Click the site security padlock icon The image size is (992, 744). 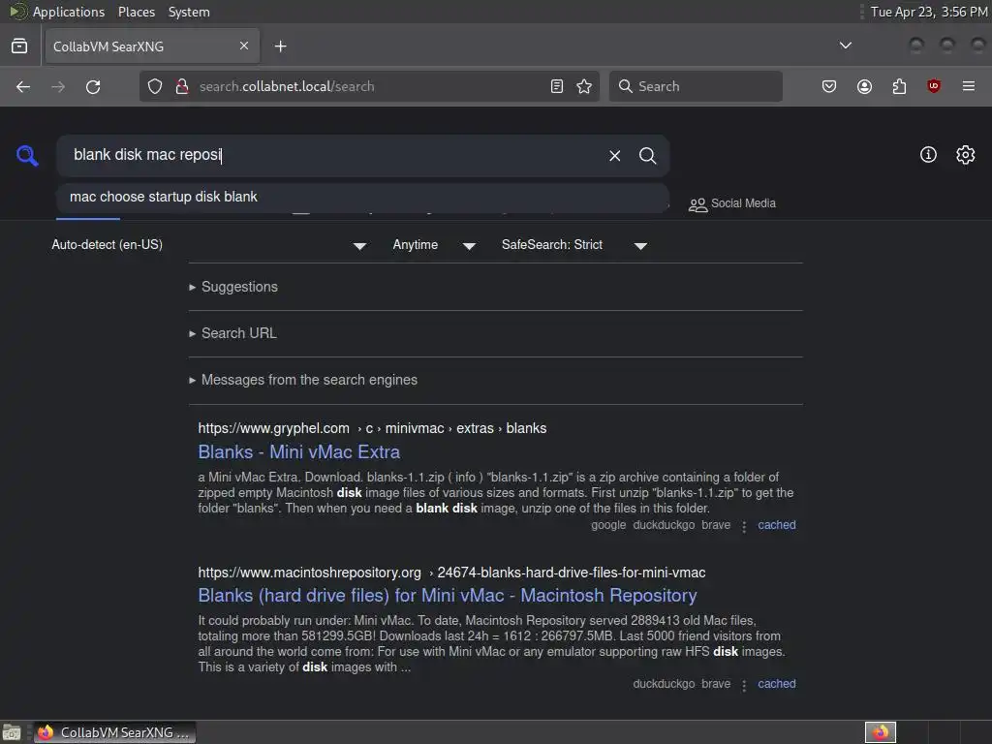[181, 86]
